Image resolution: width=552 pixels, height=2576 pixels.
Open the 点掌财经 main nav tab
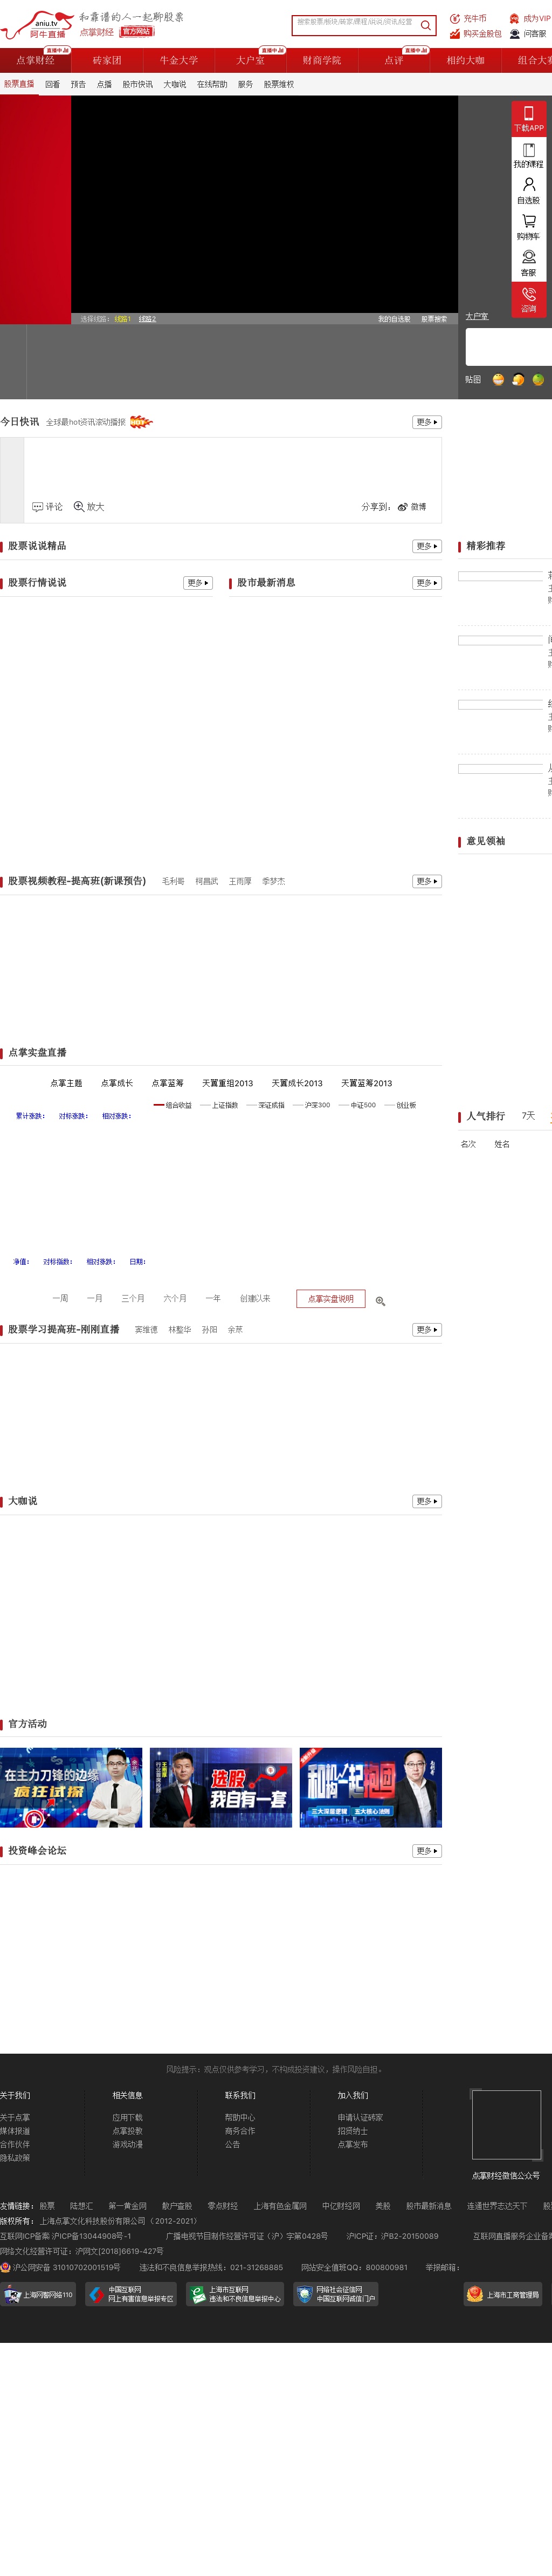(35, 61)
